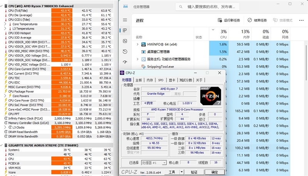The height and width of the screenshot is (176, 308).
Task: Select the Processes page icon in Task Manager sidebar
Action: [125, 30]
